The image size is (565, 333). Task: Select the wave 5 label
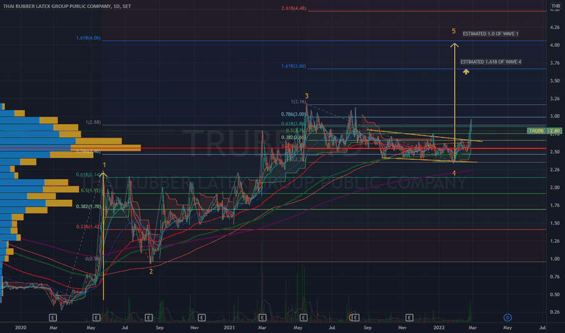coord(453,31)
